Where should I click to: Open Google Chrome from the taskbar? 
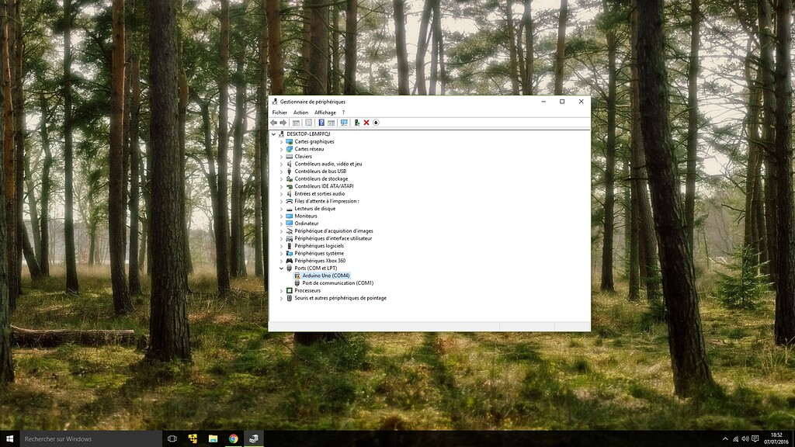click(x=234, y=438)
